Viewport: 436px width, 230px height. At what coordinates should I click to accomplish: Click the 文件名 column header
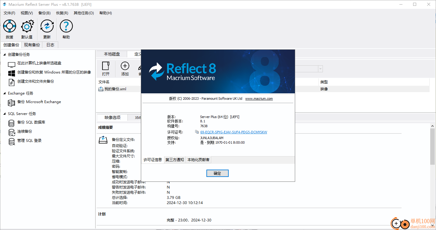click(104, 82)
